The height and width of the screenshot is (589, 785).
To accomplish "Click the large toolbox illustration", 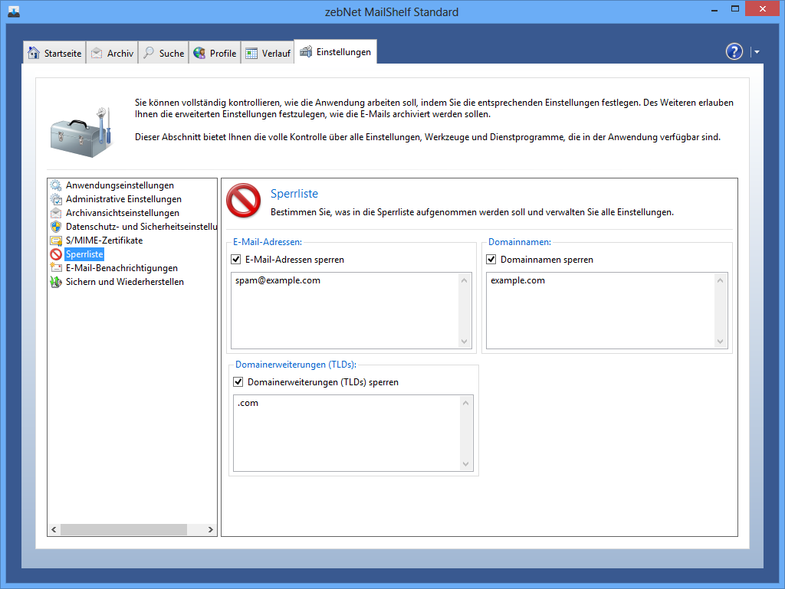I will click(x=81, y=132).
